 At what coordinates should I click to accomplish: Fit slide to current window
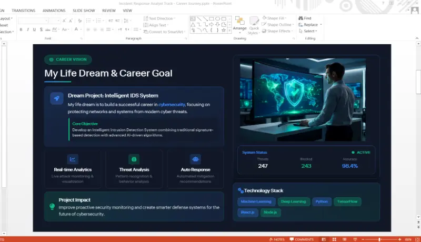coord(417,239)
